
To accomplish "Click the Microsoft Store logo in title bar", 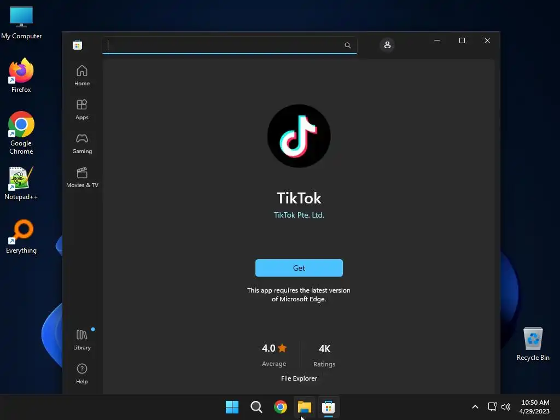I will (x=78, y=45).
